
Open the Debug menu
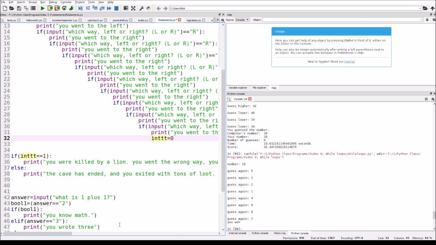tap(53, 2)
